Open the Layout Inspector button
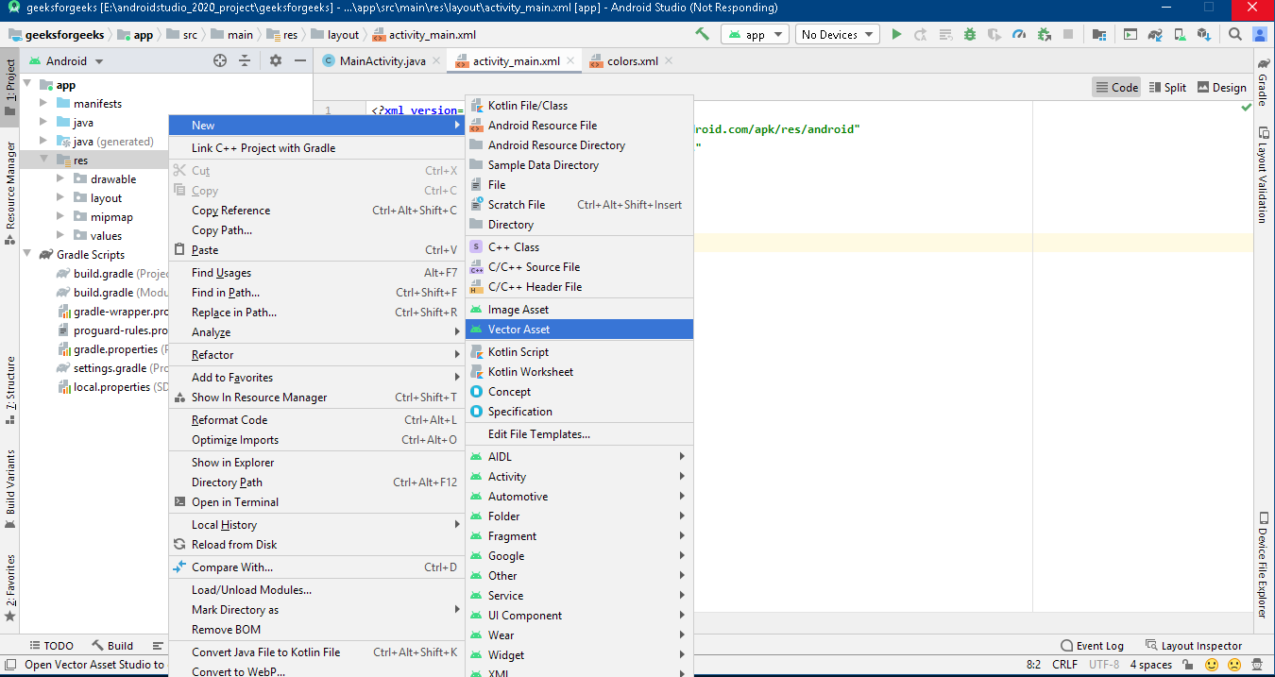This screenshot has width=1275, height=677. [1194, 646]
